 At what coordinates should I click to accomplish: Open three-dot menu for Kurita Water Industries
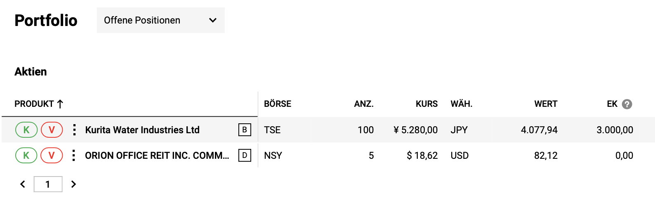(74, 130)
